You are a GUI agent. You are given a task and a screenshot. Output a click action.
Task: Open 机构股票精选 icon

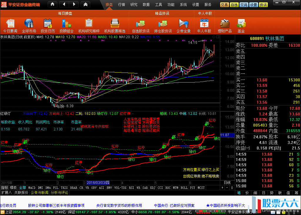coord(115,26)
